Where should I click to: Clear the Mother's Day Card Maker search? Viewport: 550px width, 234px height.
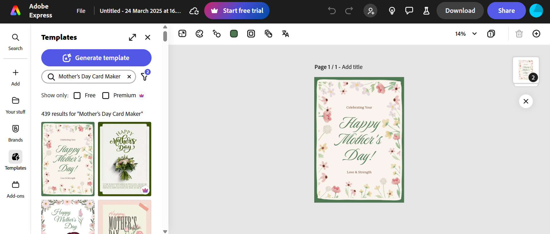point(129,77)
